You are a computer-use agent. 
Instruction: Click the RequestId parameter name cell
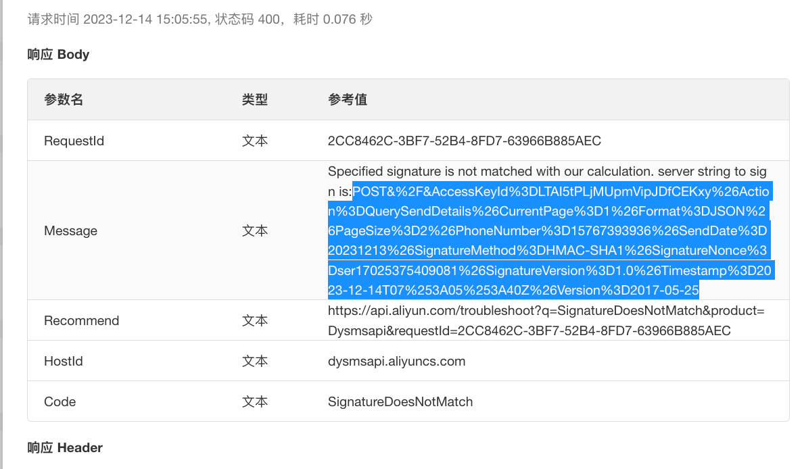[74, 141]
